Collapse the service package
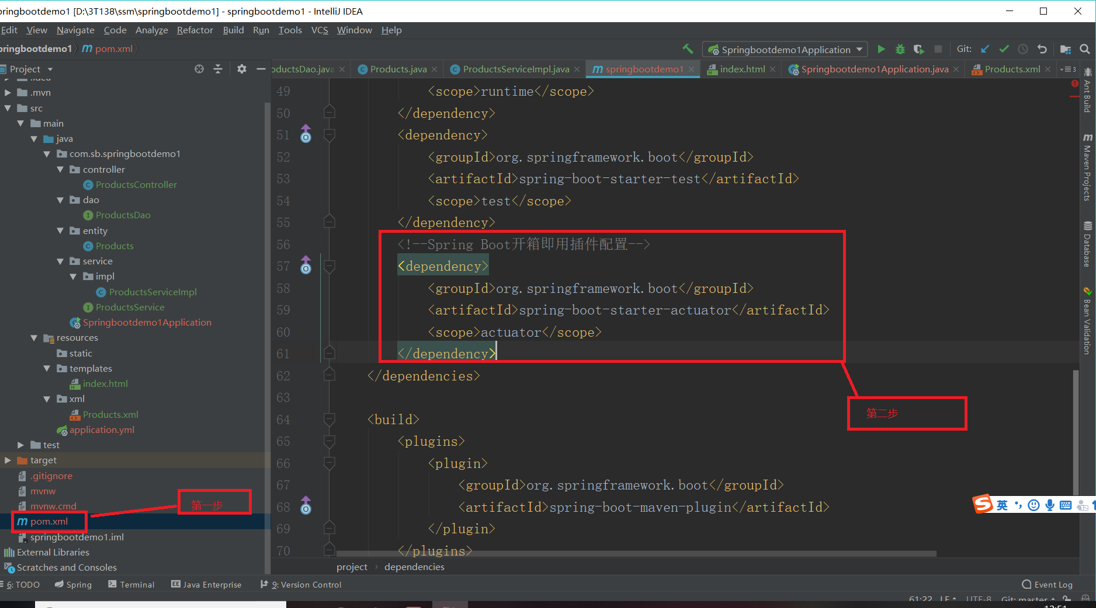1096x608 pixels. pyautogui.click(x=60, y=261)
